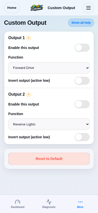This screenshot has height=213, width=98.
Task: Expand Output 1 function dropdown arrow
Action: point(87,68)
